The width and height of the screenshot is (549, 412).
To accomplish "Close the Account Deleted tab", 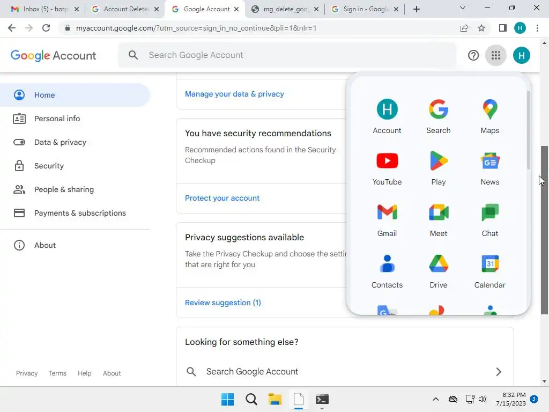I will click(x=156, y=9).
